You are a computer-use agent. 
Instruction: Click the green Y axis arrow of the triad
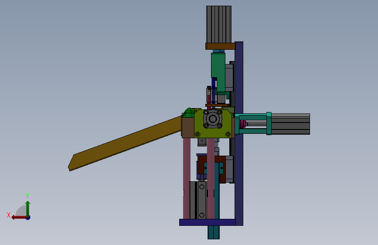coord(28,208)
